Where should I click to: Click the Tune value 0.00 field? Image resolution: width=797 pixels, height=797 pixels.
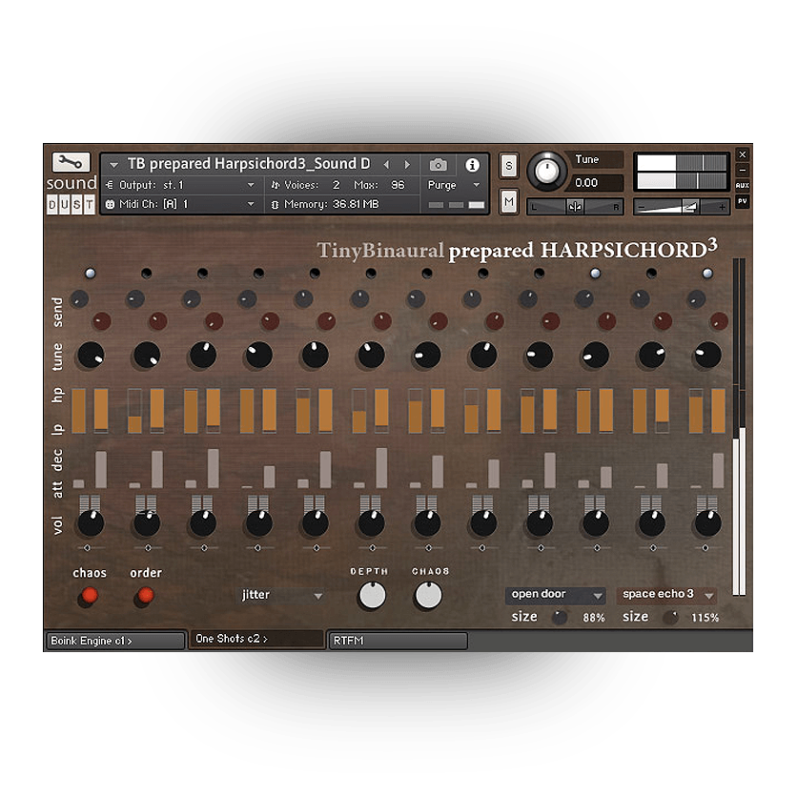click(x=593, y=182)
